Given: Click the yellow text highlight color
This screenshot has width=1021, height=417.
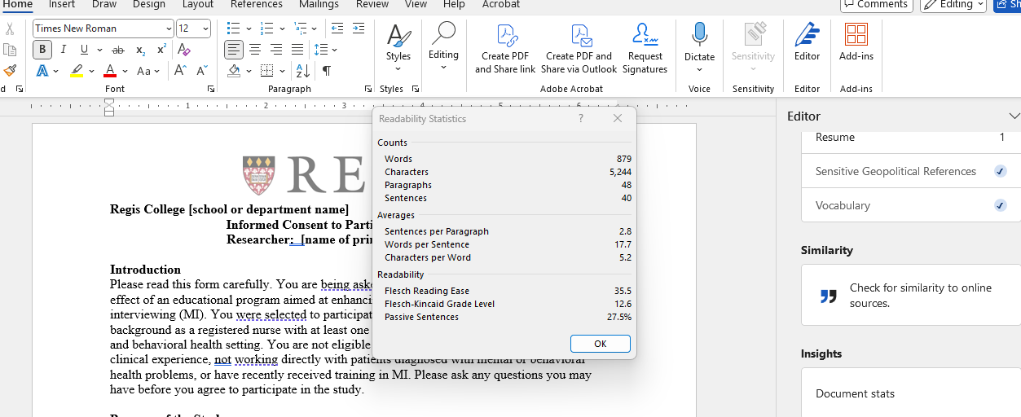Looking at the screenshot, I should point(77,71).
